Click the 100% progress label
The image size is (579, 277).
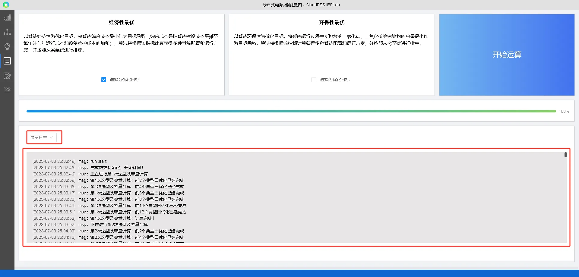click(564, 111)
